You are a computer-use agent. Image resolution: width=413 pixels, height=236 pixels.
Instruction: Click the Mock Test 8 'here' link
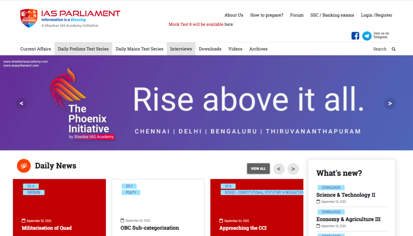coord(229,25)
